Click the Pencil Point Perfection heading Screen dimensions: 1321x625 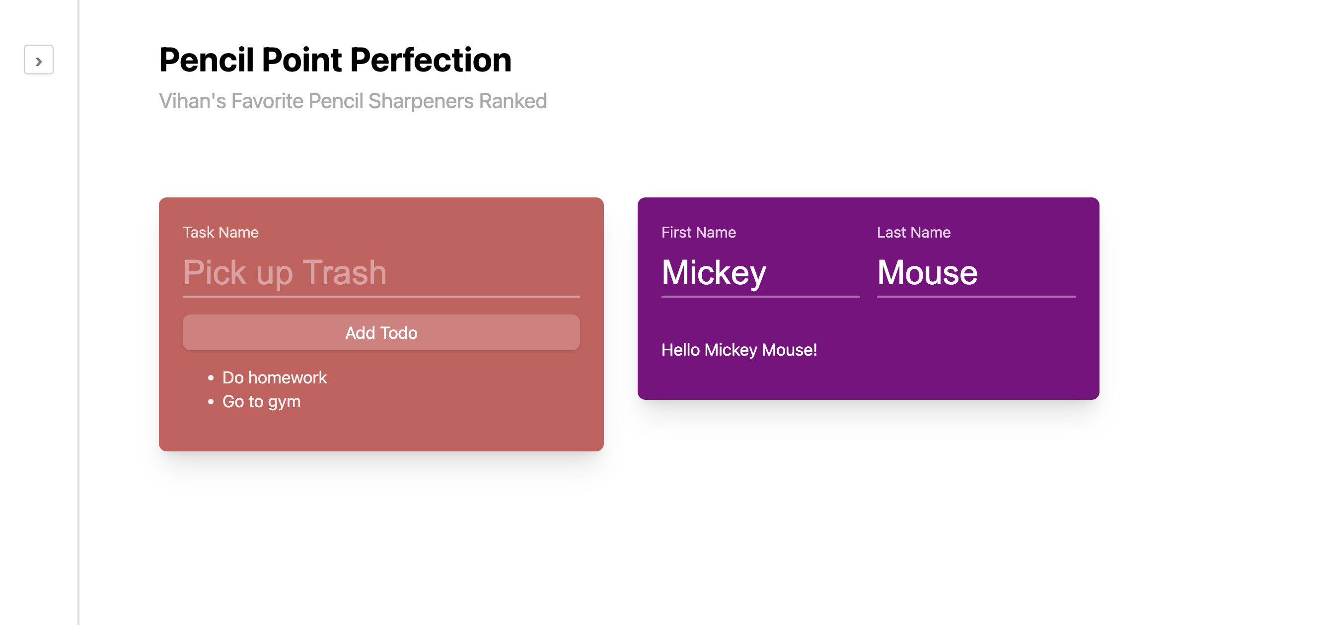click(335, 60)
